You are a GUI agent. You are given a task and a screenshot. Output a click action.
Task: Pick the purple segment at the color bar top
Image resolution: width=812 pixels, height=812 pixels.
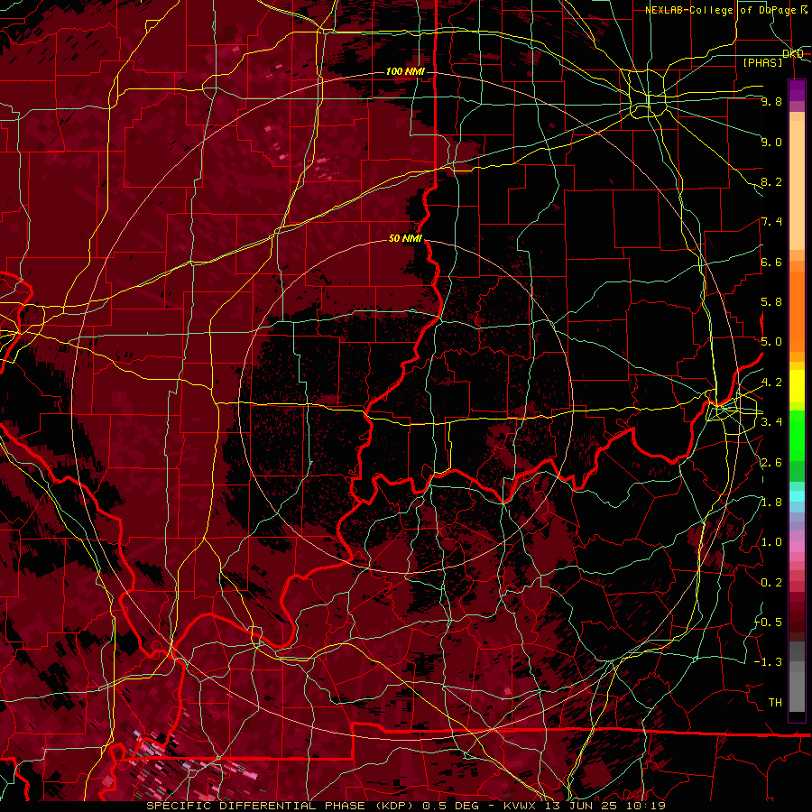click(797, 90)
